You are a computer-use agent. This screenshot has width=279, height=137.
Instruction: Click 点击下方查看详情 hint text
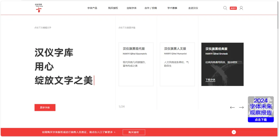pyautogui.click(x=127, y=28)
